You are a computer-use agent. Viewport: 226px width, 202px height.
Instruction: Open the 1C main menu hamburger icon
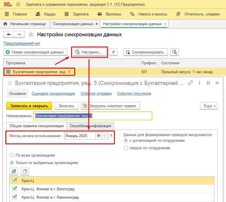18,4
